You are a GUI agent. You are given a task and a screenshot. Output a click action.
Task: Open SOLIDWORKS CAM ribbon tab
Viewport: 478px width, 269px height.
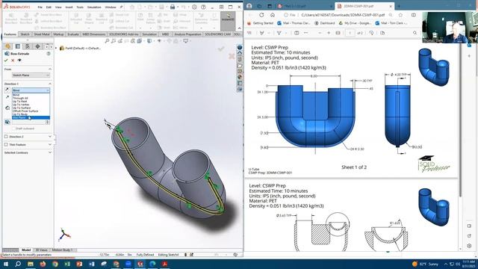click(217, 34)
